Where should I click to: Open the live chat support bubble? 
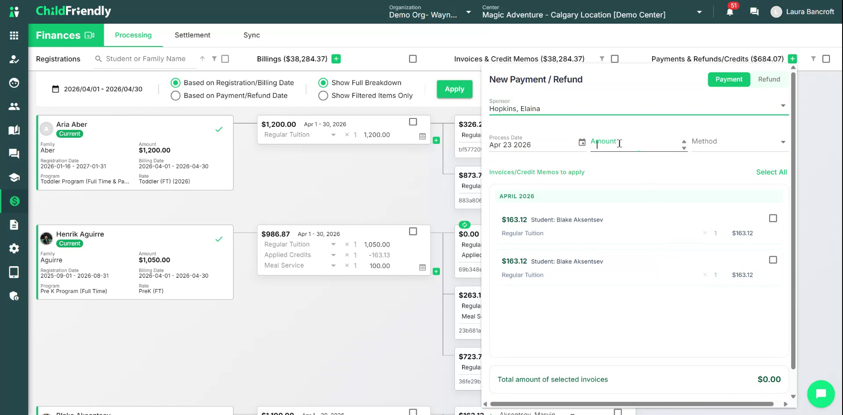821,394
